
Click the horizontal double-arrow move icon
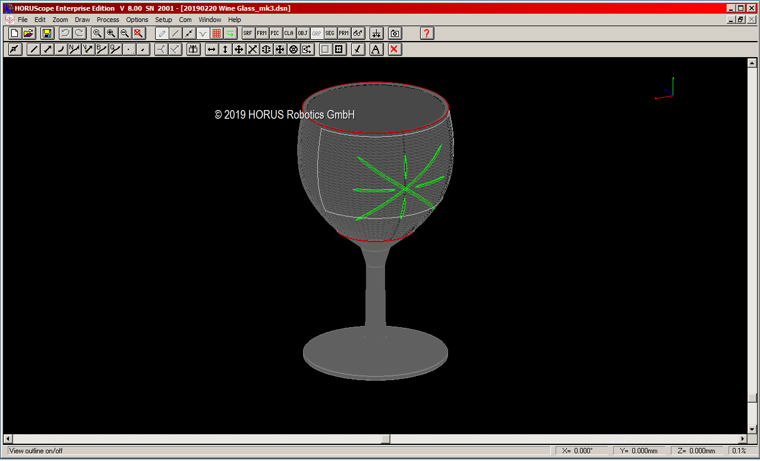pyautogui.click(x=212, y=49)
